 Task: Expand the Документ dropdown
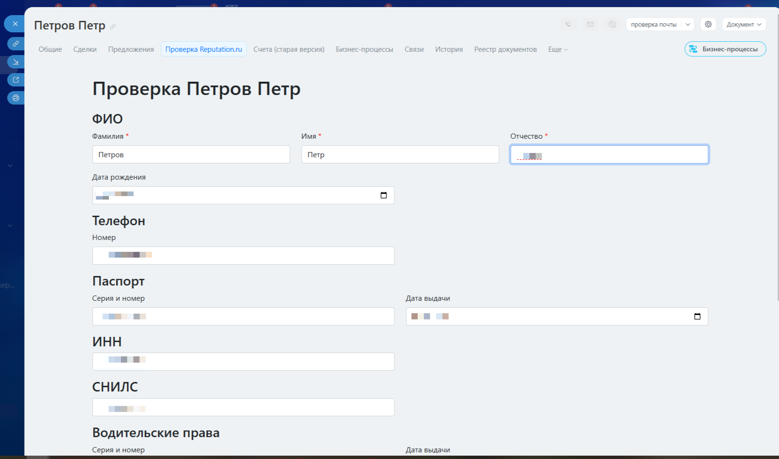pos(743,24)
